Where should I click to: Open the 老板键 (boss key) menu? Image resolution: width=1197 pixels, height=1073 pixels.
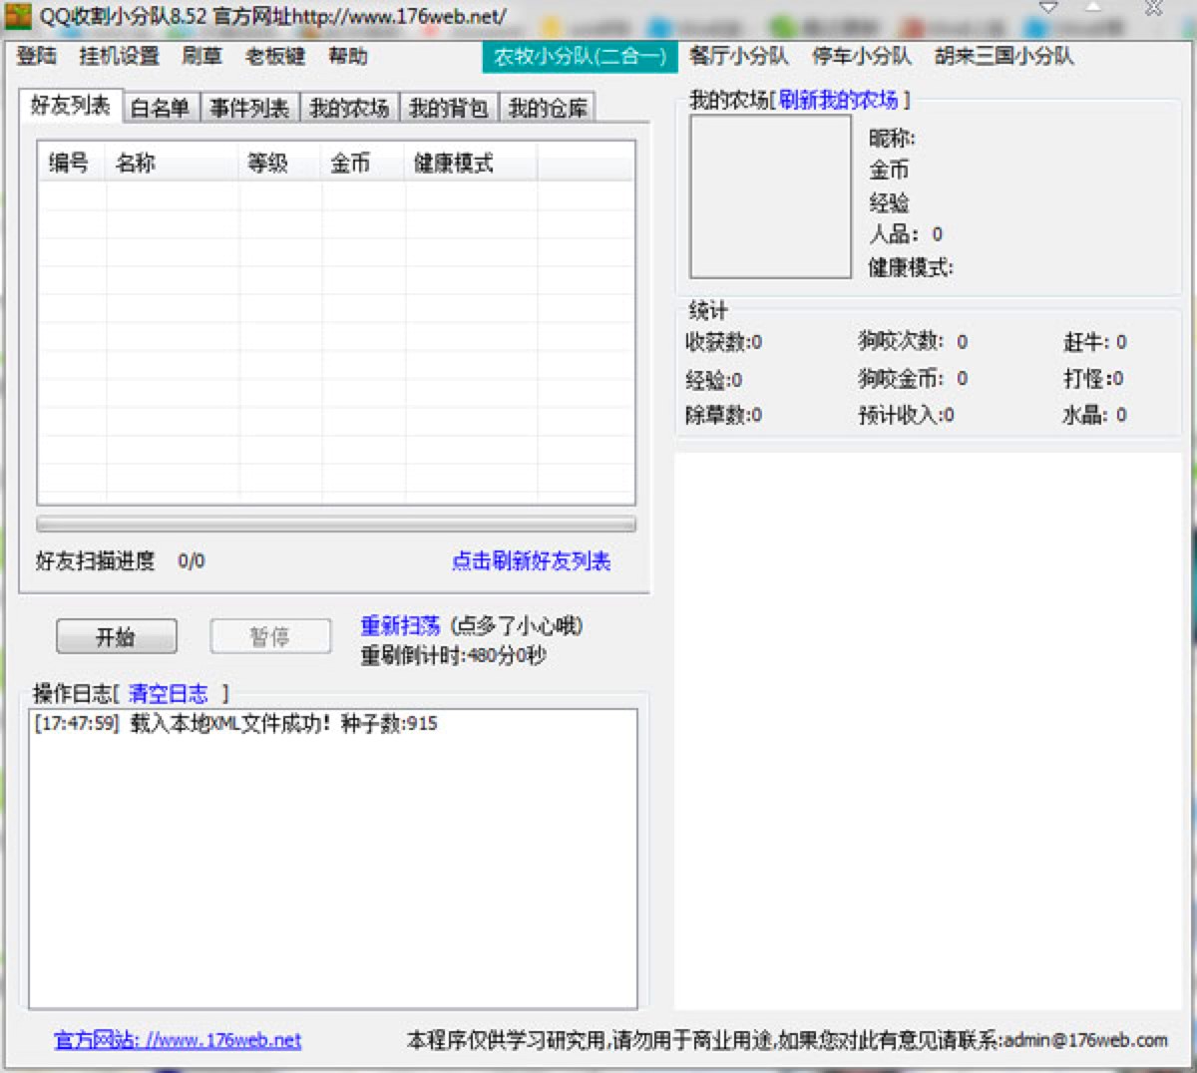277,57
